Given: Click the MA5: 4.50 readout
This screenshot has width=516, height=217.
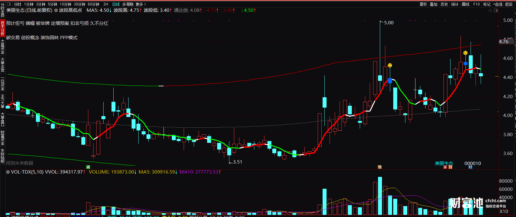Looking at the screenshot, I should coord(99,10).
